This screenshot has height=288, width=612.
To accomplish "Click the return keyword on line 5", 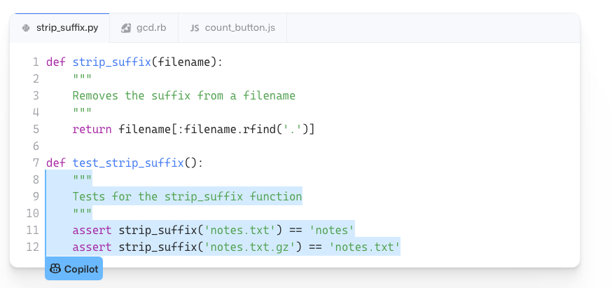I will point(92,130).
